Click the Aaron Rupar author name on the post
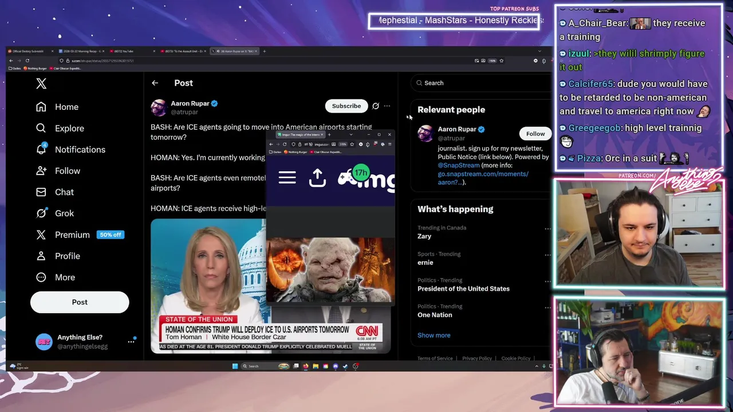This screenshot has height=412, width=733. tap(190, 104)
